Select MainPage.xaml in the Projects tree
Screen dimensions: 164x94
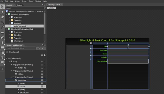pyautogui.click(x=25, y=26)
